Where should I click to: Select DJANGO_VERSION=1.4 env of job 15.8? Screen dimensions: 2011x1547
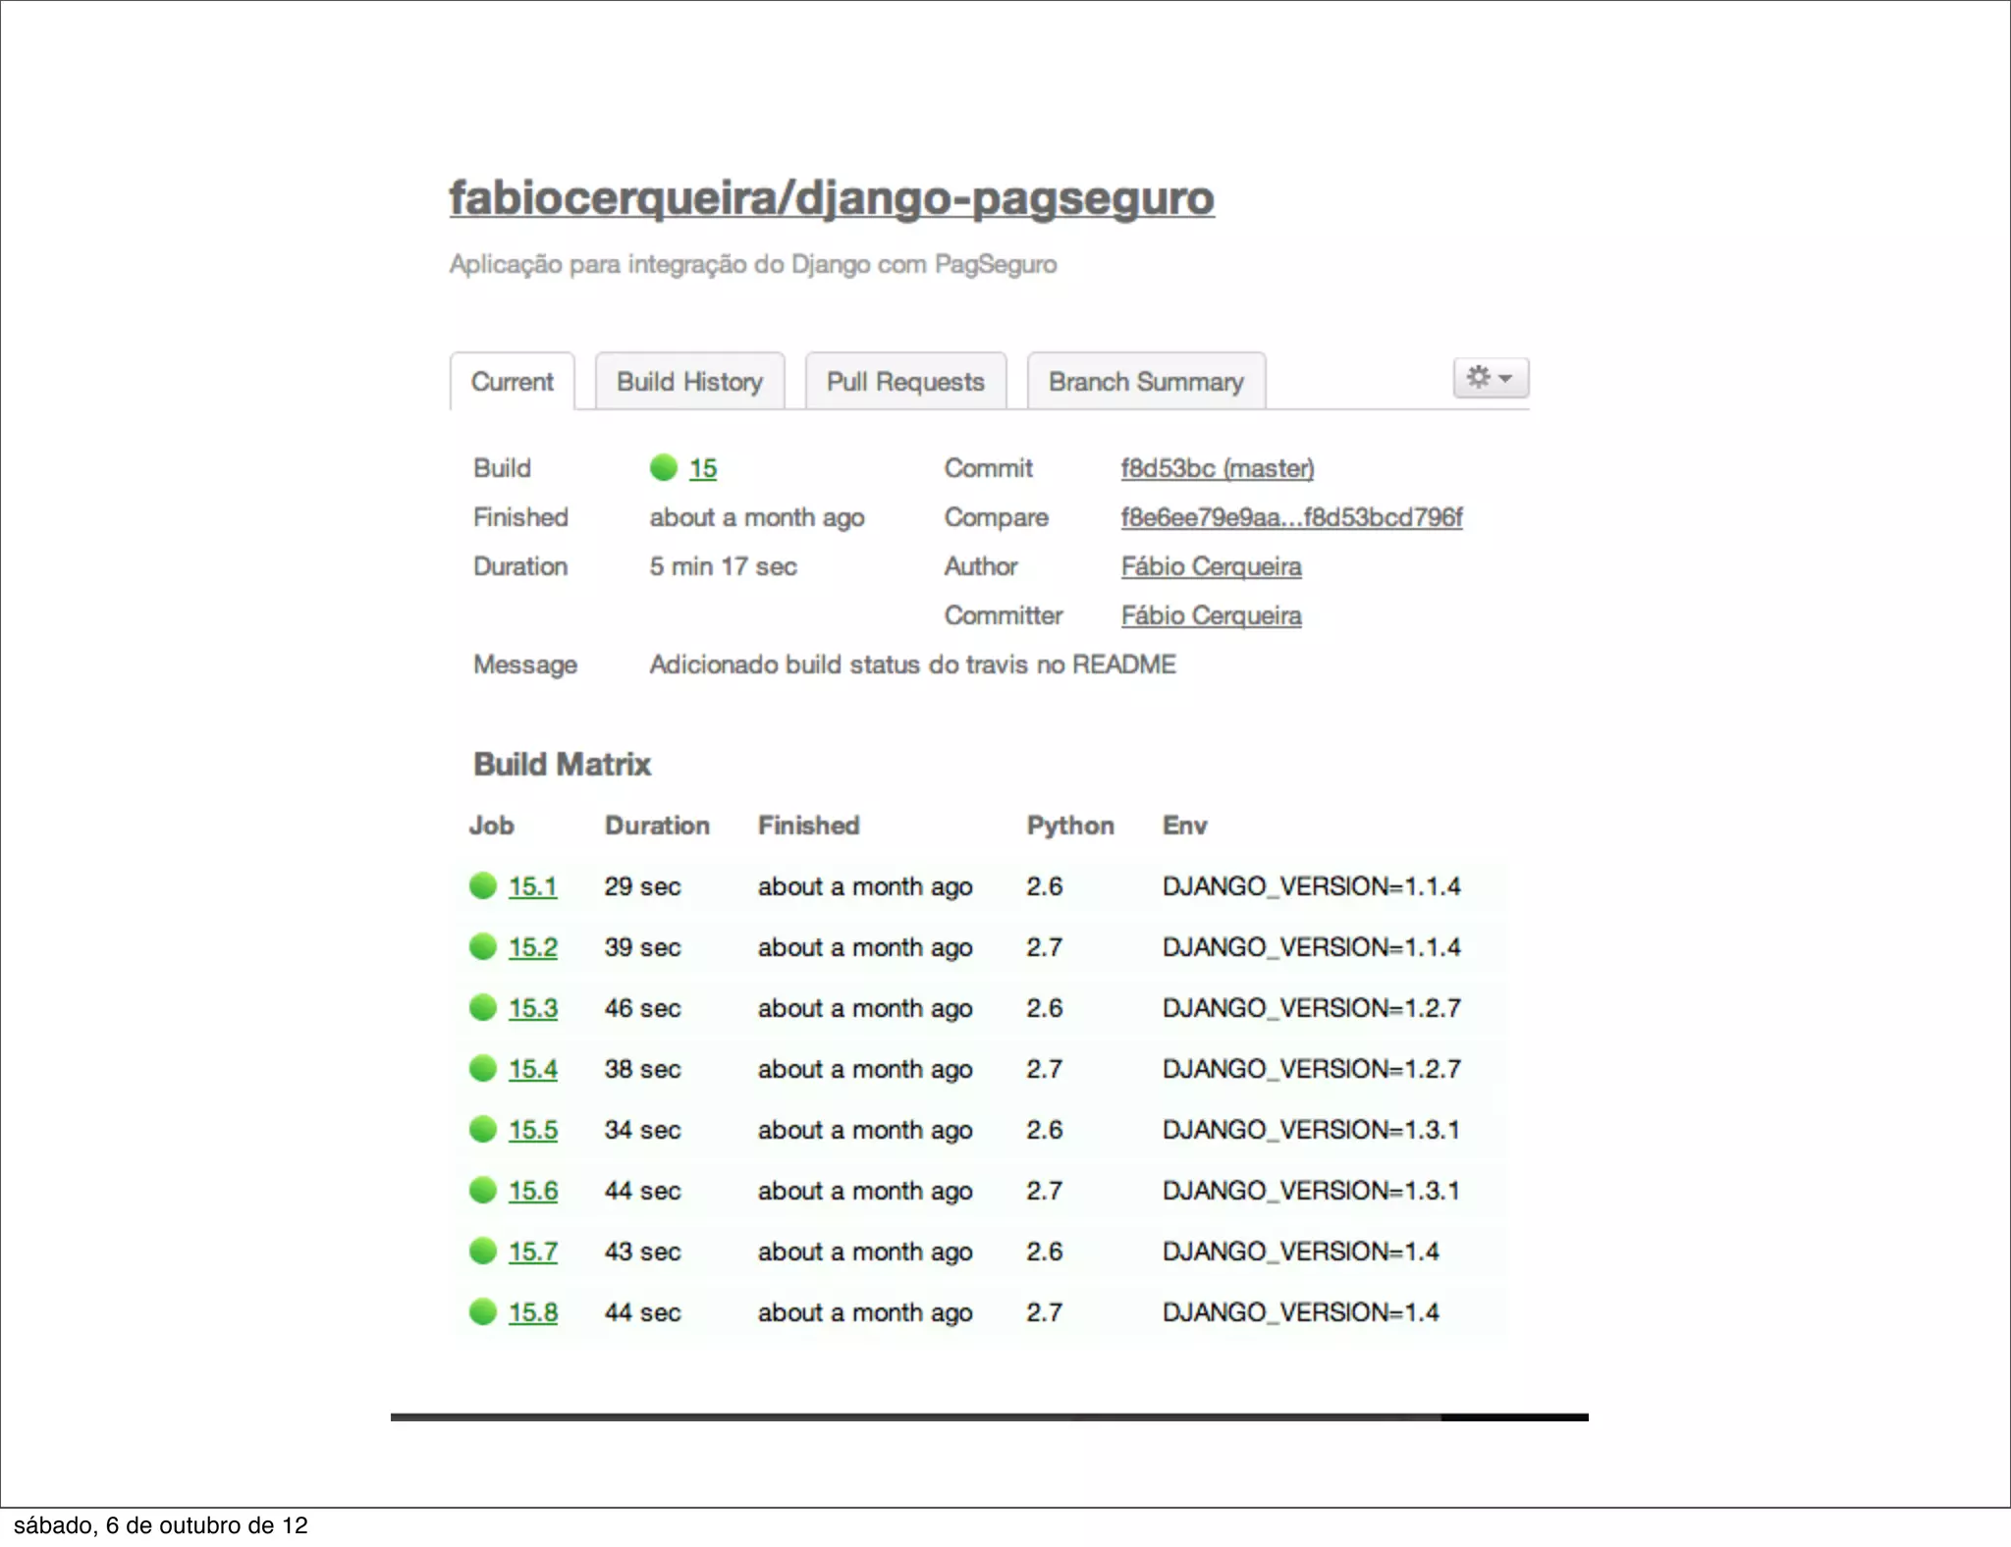tap(1301, 1312)
